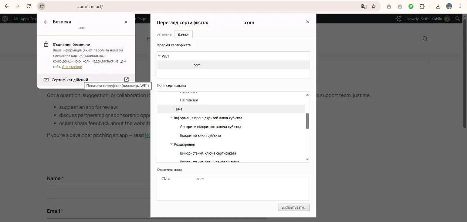Click the Експортувати... button

click(294, 207)
